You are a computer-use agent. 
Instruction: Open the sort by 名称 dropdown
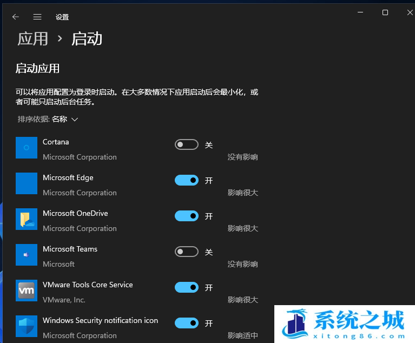coord(48,120)
